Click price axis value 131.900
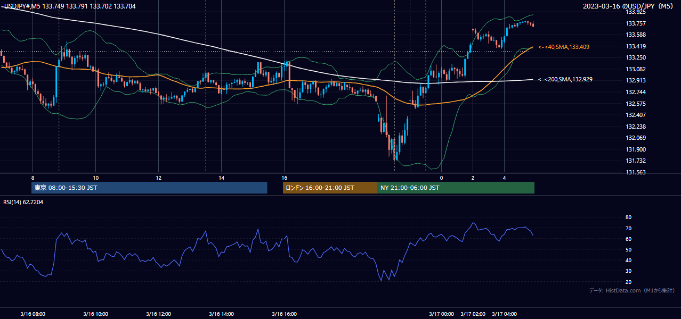Screen dimensions: 681x319 pos(636,149)
